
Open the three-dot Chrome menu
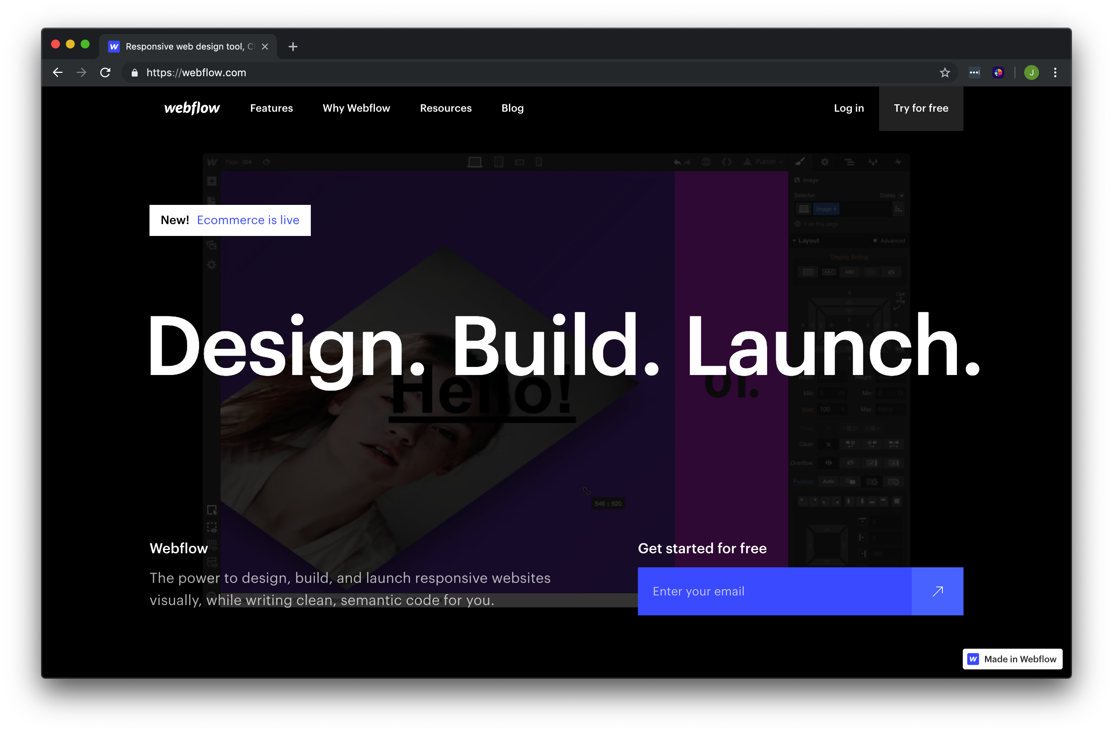(1055, 72)
